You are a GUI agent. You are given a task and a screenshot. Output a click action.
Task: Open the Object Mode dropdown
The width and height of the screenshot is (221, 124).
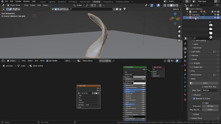tap(15, 6)
